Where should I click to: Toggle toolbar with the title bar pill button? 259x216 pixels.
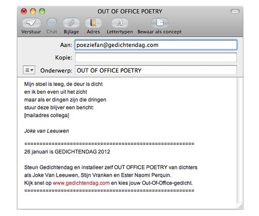pos(235,11)
